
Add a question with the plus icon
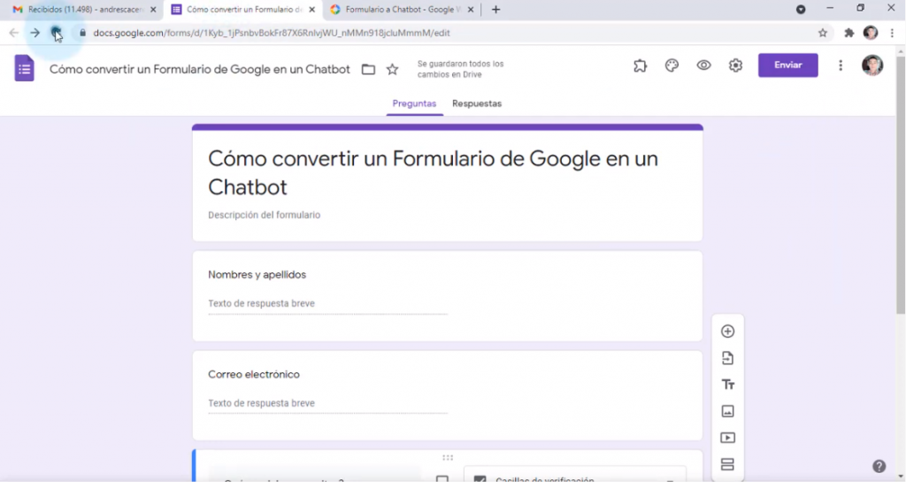(727, 332)
